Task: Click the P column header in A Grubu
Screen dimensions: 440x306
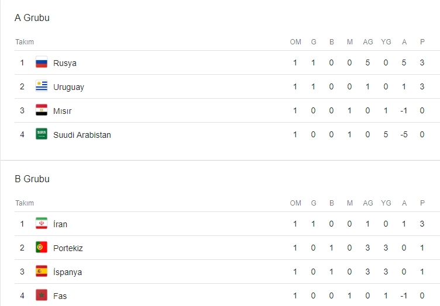Action: click(x=422, y=42)
